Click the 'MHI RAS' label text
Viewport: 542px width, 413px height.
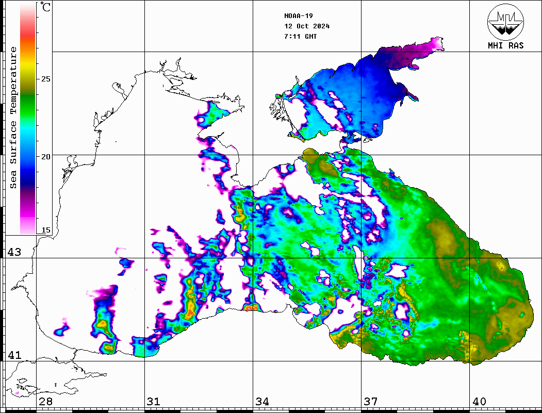coord(505,45)
